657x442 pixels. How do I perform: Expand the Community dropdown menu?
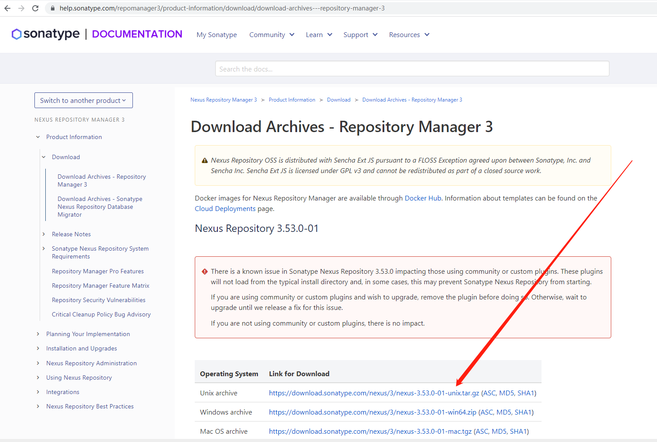pyautogui.click(x=272, y=35)
